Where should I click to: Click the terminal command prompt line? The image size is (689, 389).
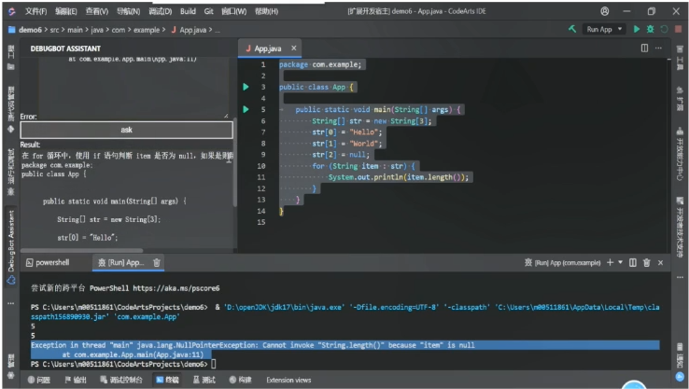pos(123,364)
